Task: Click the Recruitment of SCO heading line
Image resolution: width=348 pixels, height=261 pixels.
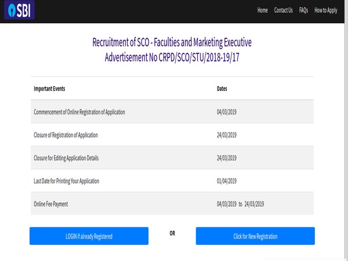Action: 172,42
